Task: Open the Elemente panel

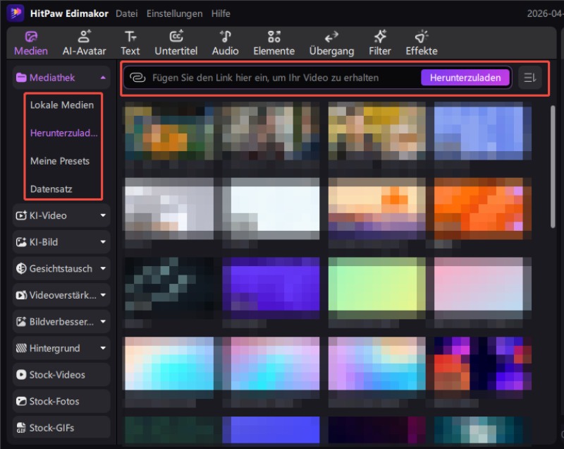Action: pos(274,43)
